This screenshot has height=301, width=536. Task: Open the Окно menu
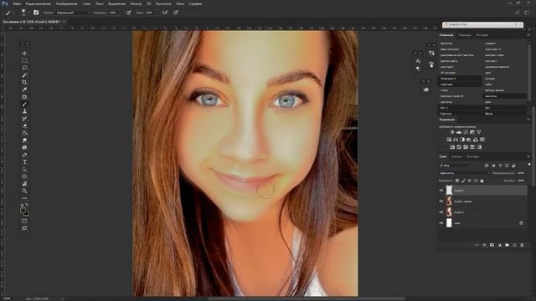(180, 3)
